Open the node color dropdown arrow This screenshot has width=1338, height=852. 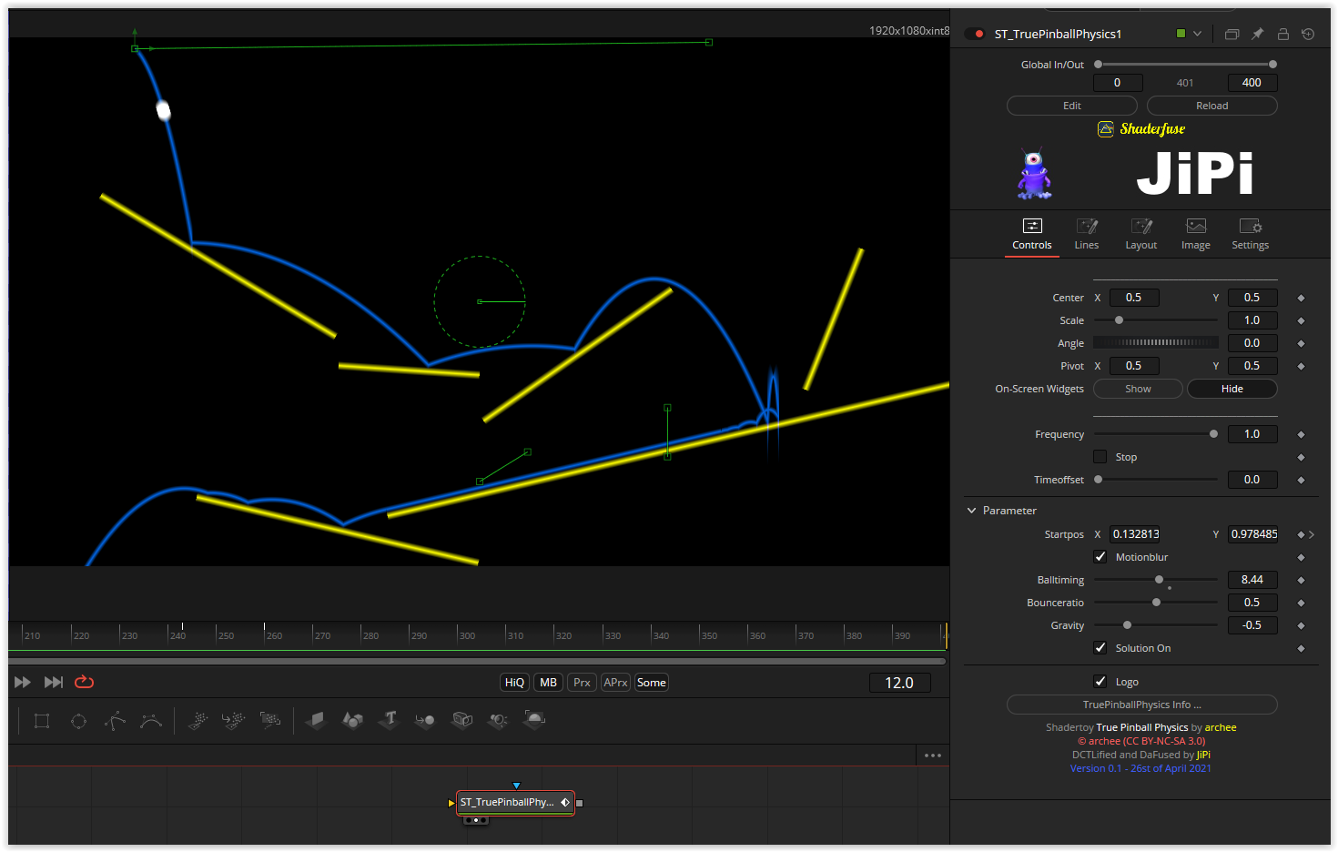pyautogui.click(x=1197, y=34)
